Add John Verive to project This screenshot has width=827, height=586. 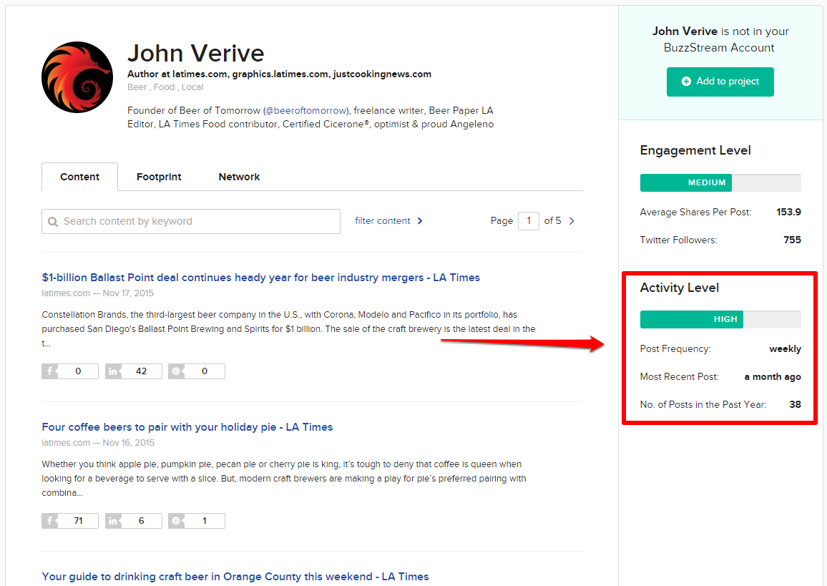(720, 82)
